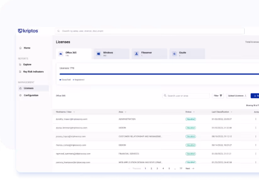The height and width of the screenshot is (180, 259).
Task: Open Home from the sidebar
Action: pos(27,48)
